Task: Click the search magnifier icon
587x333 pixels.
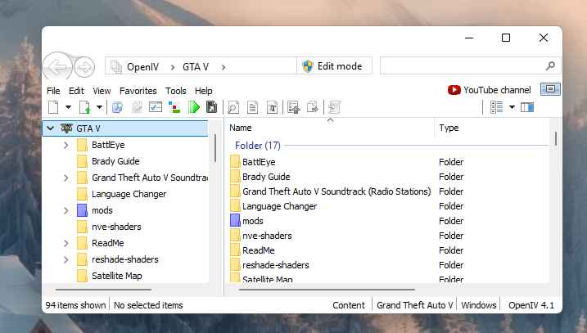Action: pyautogui.click(x=550, y=66)
